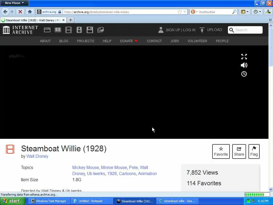The height and width of the screenshot is (205, 273).
Task: Open the Cartoons topic link
Action: 127,174
